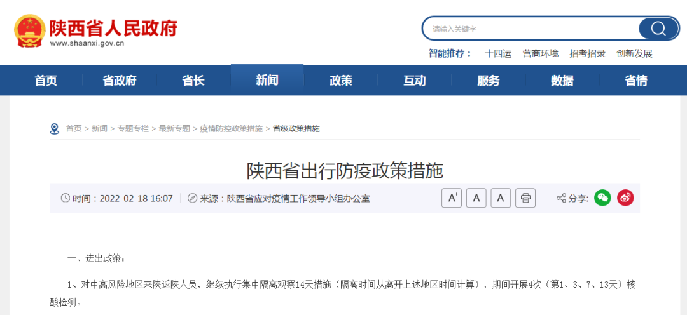Open the 首页 navigation tab

[46, 81]
